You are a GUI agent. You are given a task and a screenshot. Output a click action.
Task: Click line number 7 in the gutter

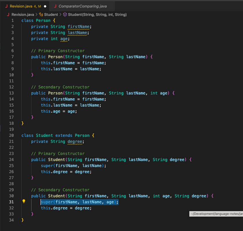click(12, 57)
